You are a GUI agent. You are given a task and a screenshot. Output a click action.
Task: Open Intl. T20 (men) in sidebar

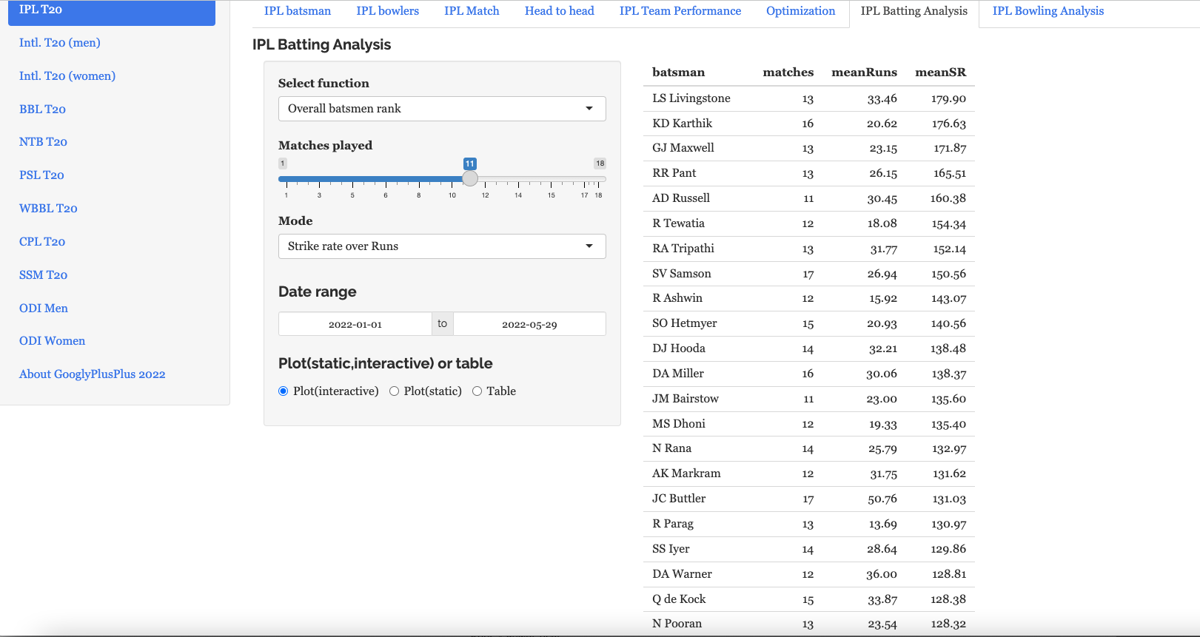[x=60, y=43]
